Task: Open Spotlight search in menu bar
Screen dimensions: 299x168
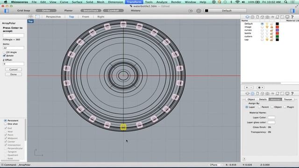Action: (285, 2)
